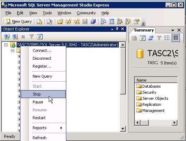Click the Open File folder icon

click(60, 21)
